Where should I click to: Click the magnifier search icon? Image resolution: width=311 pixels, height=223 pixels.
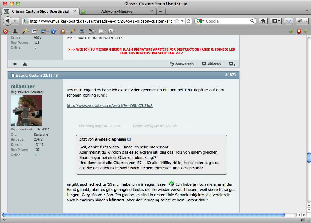pyautogui.click(x=252, y=21)
